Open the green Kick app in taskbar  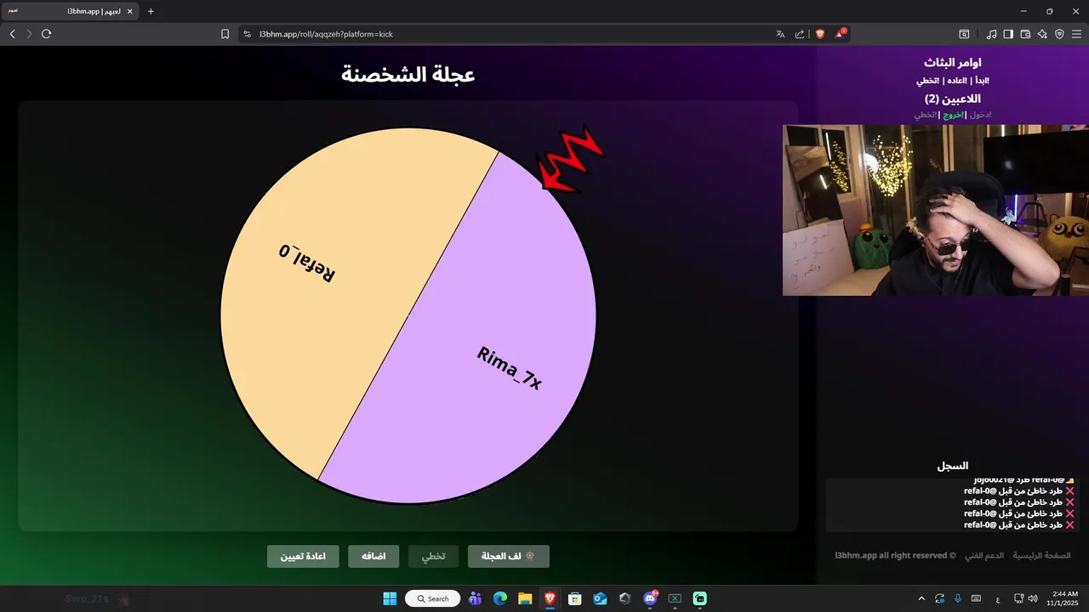coord(700,598)
